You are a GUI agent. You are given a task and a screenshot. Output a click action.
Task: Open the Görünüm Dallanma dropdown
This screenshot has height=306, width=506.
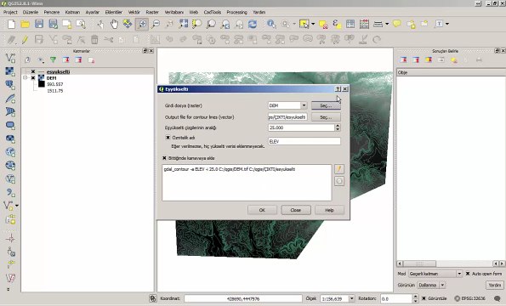pyautogui.click(x=442, y=285)
